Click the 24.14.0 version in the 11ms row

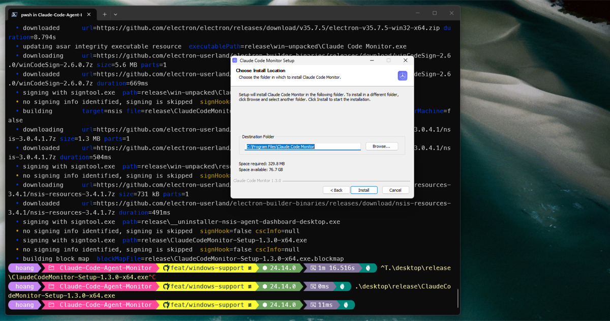click(x=283, y=305)
